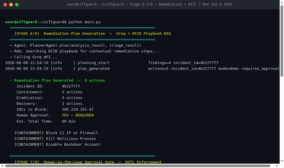Close the terminal with the red button
The image size is (284, 168).
point(5,5)
